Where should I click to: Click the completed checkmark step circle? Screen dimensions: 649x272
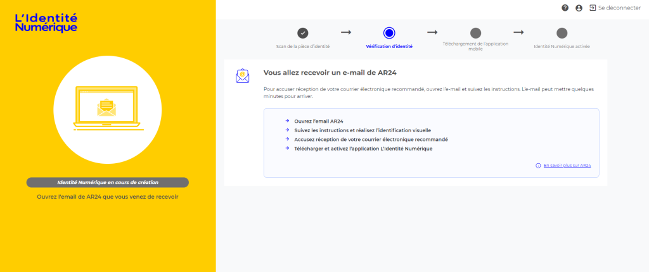tap(303, 33)
